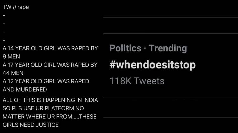
Task: Open the empty trend row below 118K Tweets
Action: click(170, 107)
